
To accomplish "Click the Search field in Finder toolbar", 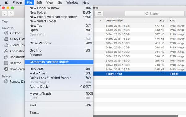I will click(155, 14).
